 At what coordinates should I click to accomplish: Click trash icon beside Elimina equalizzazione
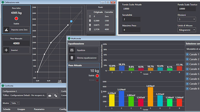pyautogui.click(x=72, y=58)
